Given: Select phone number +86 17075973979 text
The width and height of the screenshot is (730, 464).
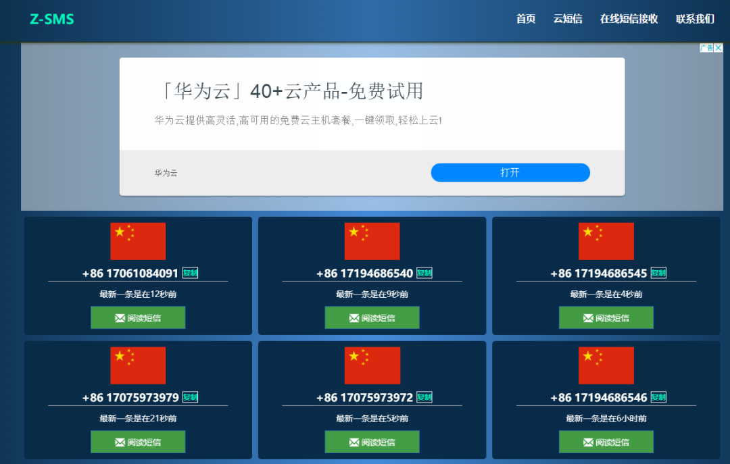Looking at the screenshot, I should click(130, 398).
